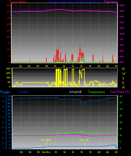Click the E compass letter beside direction graph
The image size is (131, 156).
pos(123,83)
